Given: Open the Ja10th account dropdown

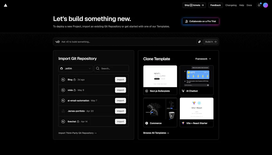Looking at the screenshot, I should click(x=76, y=69).
